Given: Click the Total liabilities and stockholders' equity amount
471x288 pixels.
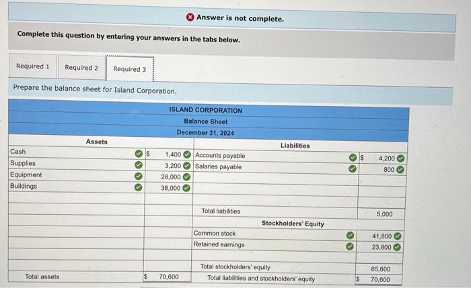Looking at the screenshot, I should (380, 280).
